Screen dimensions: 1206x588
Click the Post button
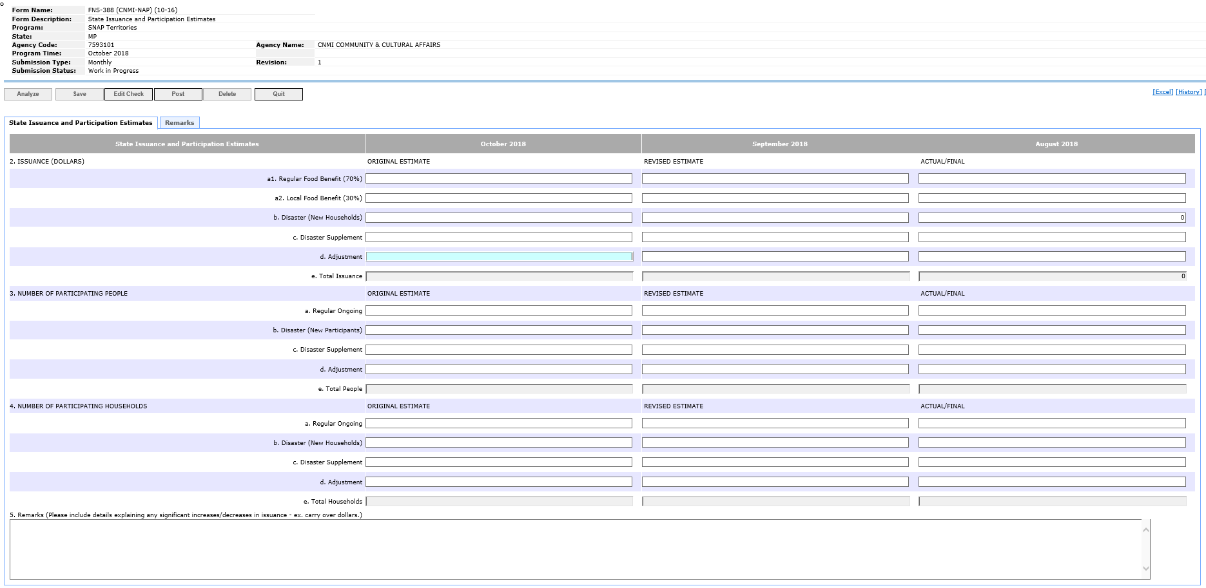click(x=178, y=94)
